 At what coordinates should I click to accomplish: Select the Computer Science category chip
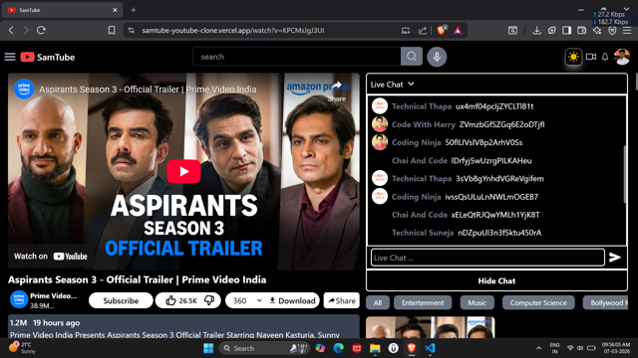[538, 302]
